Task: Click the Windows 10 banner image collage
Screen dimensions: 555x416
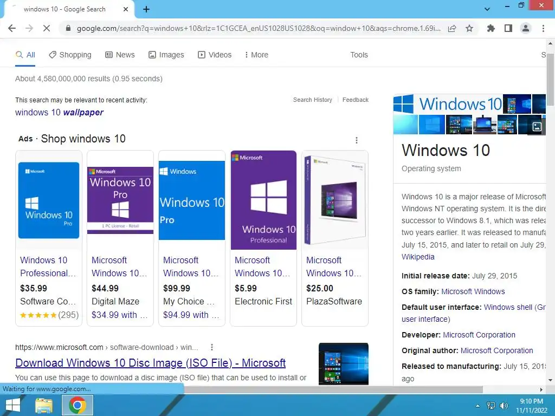Action: pos(469,114)
